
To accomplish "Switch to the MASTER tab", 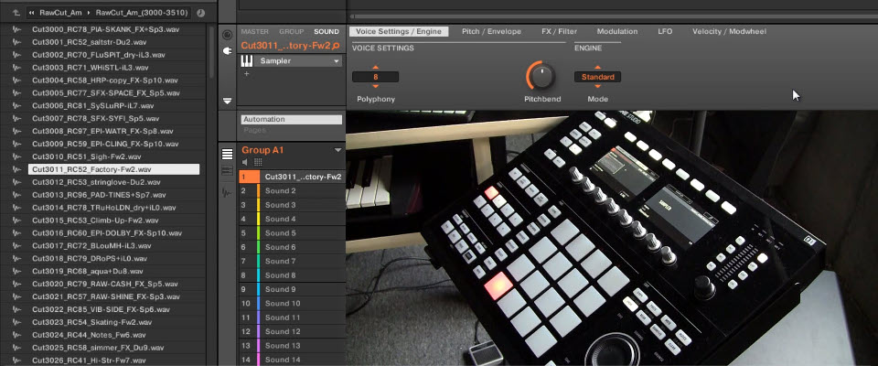I will [255, 32].
